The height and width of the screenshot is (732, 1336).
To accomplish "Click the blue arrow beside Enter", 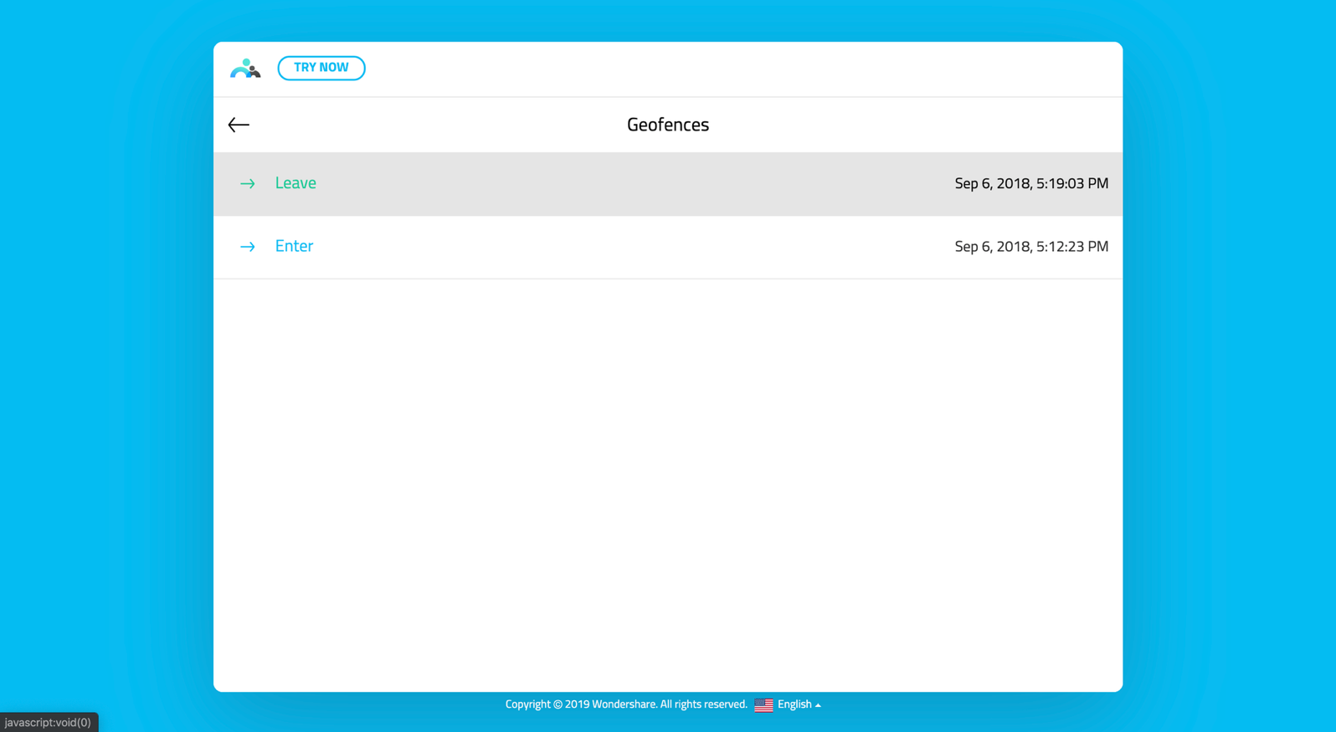I will click(248, 246).
